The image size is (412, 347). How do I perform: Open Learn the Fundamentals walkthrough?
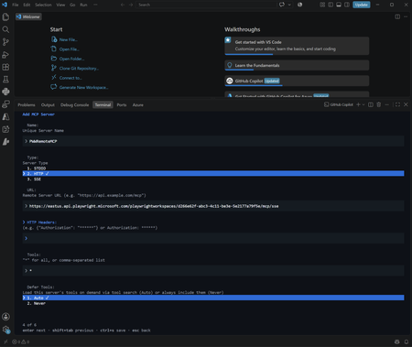[x=297, y=65]
